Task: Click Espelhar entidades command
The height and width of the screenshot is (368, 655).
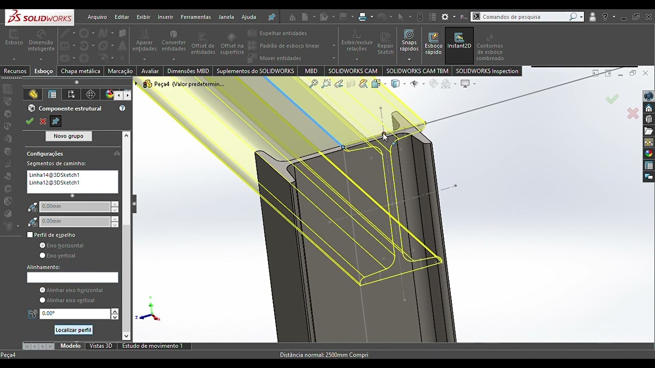Action: point(278,33)
